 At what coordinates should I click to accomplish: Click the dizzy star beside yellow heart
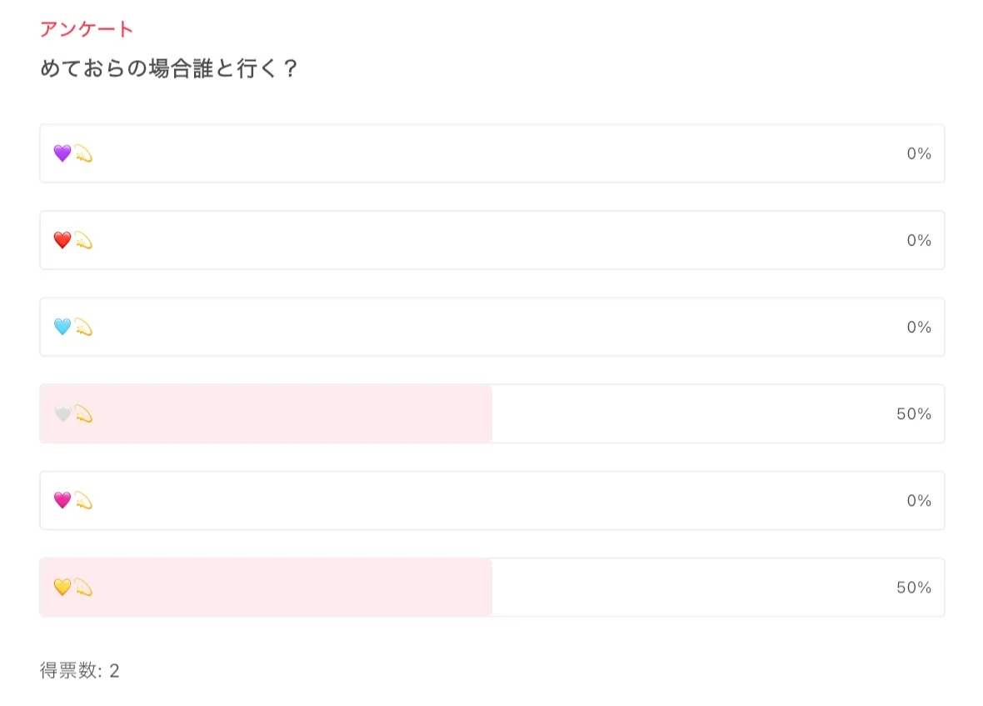pos(83,587)
